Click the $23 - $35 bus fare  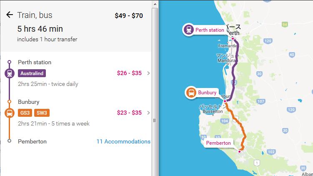pos(129,113)
